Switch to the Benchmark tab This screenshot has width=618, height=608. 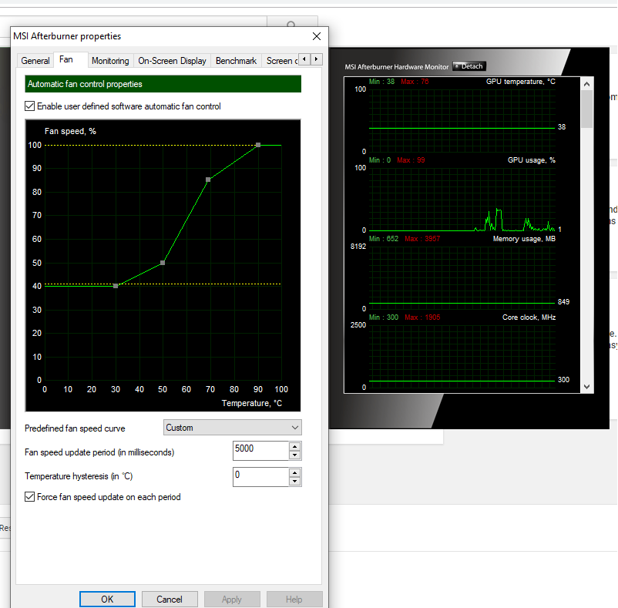pos(236,61)
